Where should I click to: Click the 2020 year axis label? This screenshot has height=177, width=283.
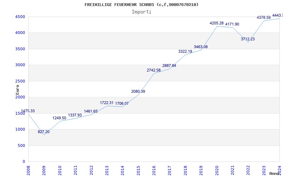coord(217,170)
